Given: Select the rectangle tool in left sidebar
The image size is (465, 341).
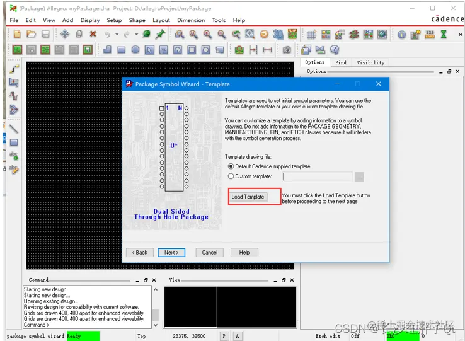Looking at the screenshot, I should tap(14, 142).
